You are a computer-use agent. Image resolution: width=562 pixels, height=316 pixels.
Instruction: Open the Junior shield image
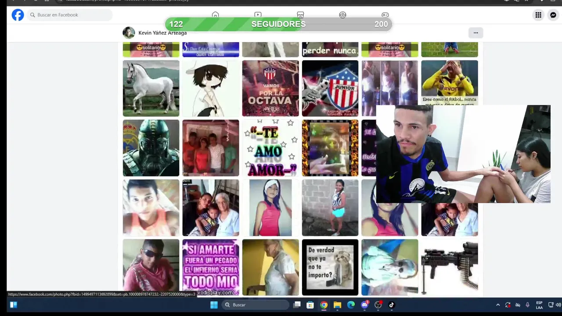(330, 88)
